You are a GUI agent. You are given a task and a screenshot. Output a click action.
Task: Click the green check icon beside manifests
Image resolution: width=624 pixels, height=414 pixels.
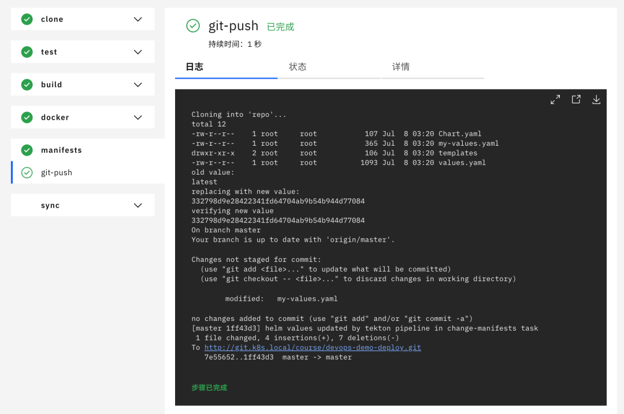pyautogui.click(x=27, y=150)
